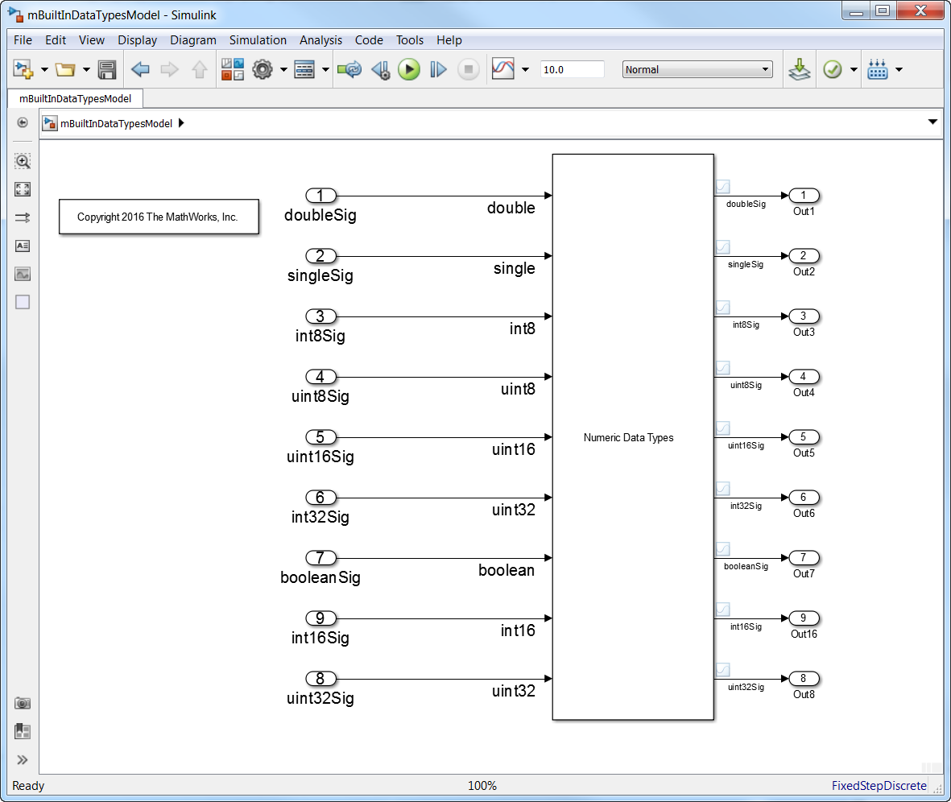Click the Save model icon
The image size is (951, 802).
coord(107,70)
